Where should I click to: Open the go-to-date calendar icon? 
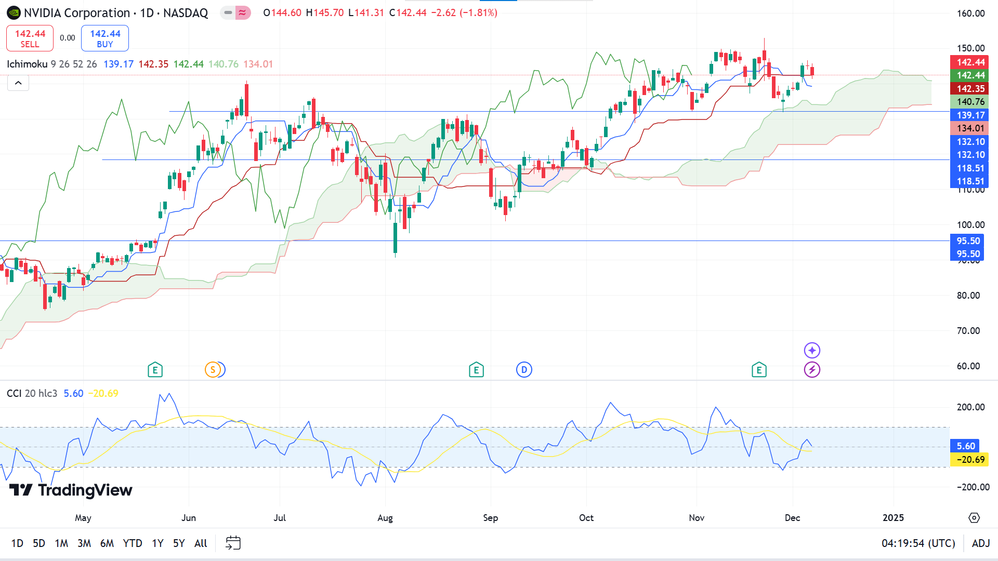click(x=233, y=543)
